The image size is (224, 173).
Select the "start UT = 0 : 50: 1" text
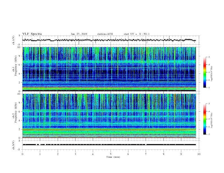coord(137,34)
